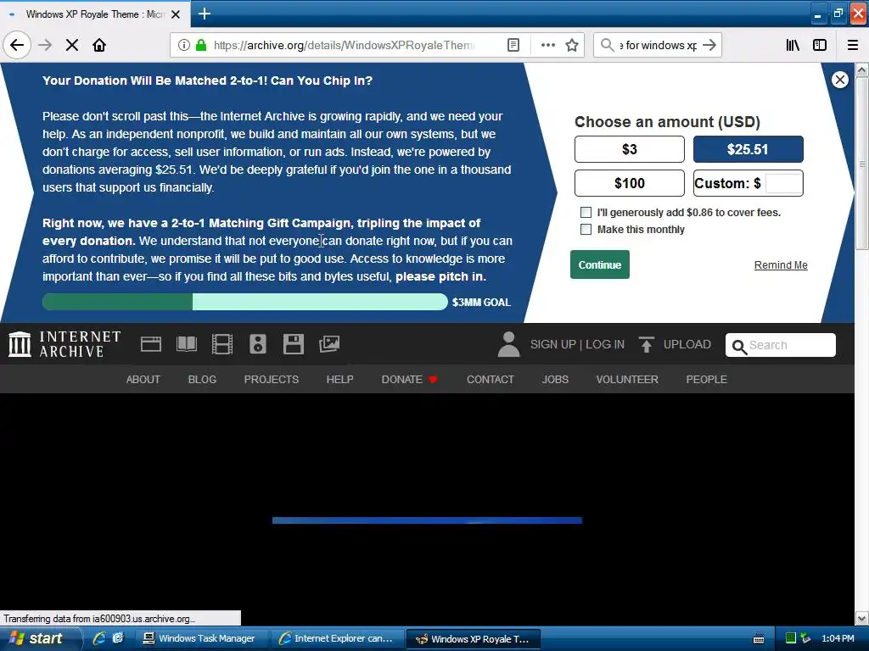The image size is (869, 651).
Task: Click the green secure padlock icon
Action: (x=201, y=45)
